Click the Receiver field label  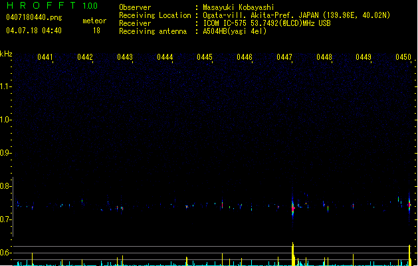click(135, 23)
